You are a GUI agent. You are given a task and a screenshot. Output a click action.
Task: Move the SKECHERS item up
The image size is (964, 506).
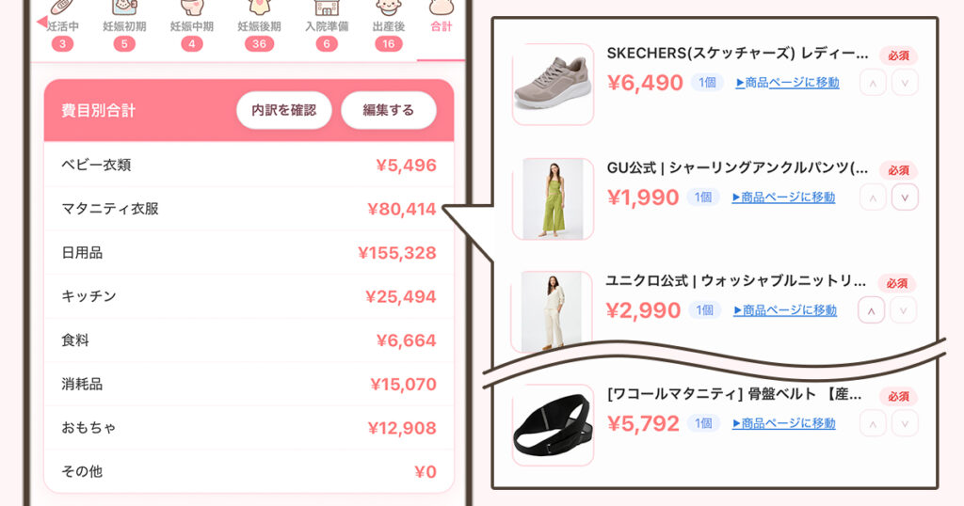pyautogui.click(x=873, y=83)
